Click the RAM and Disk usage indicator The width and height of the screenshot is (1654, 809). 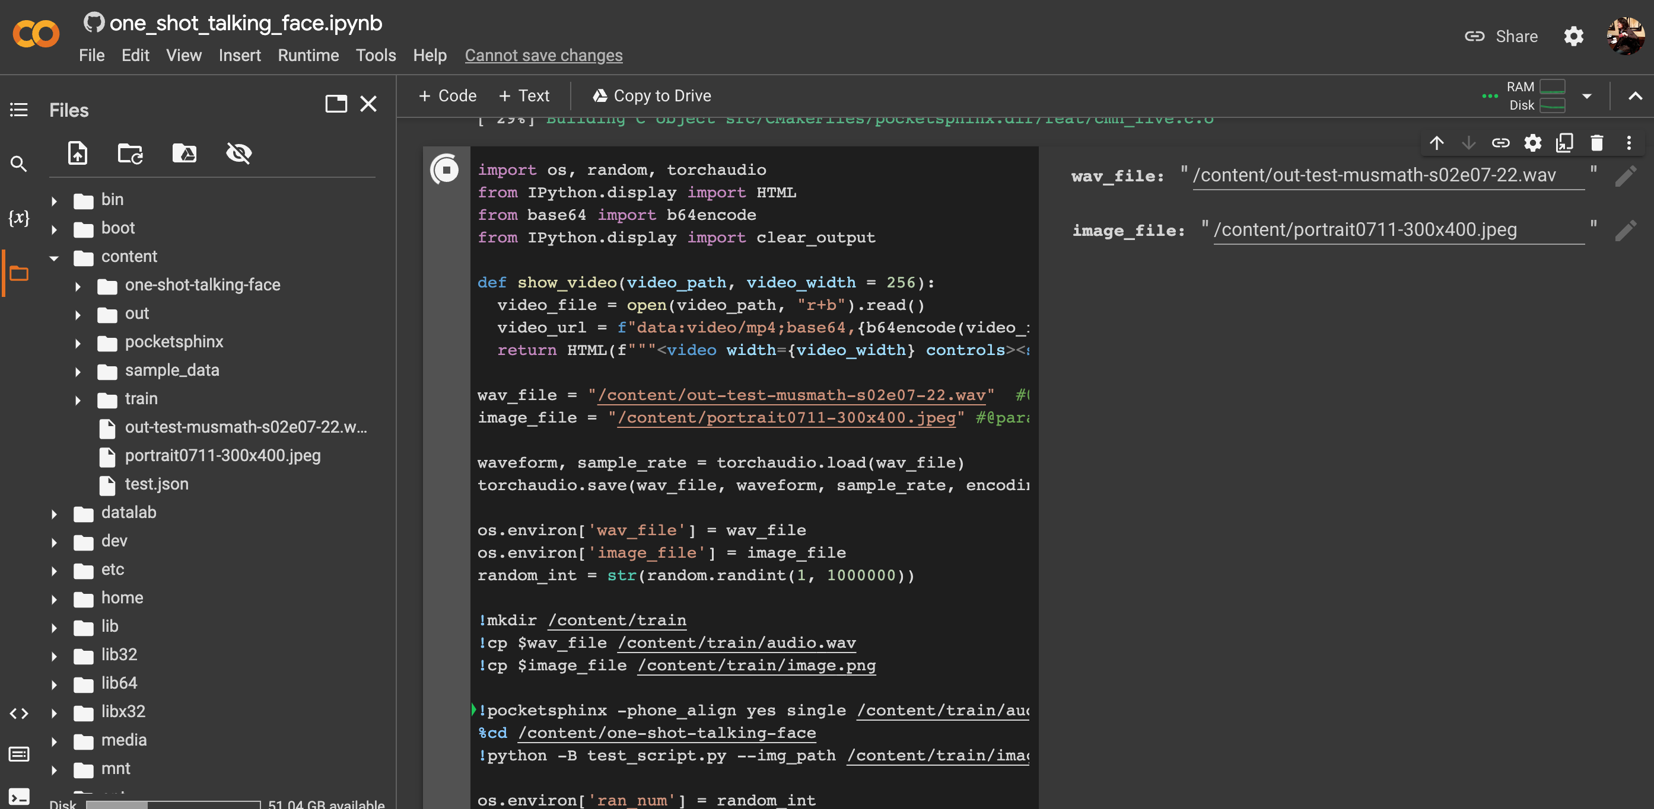point(1535,96)
